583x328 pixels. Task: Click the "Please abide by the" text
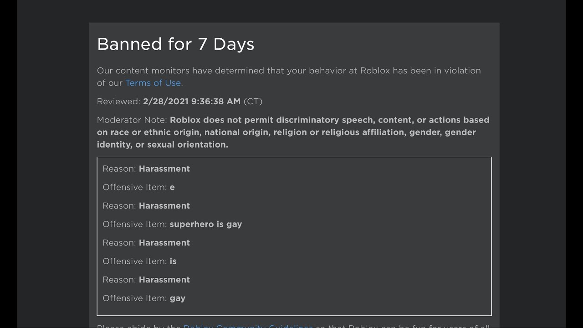[x=139, y=326]
